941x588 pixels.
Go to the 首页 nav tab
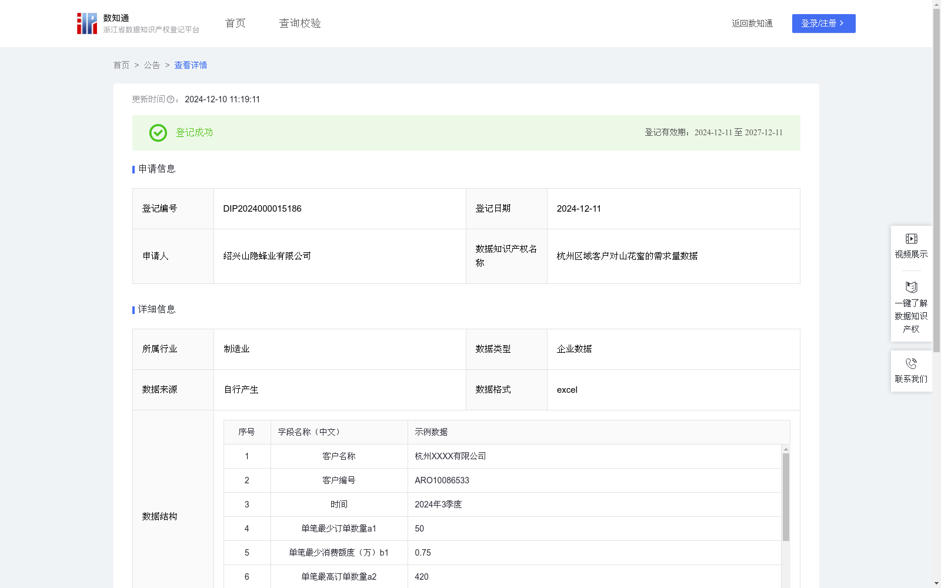pos(235,24)
